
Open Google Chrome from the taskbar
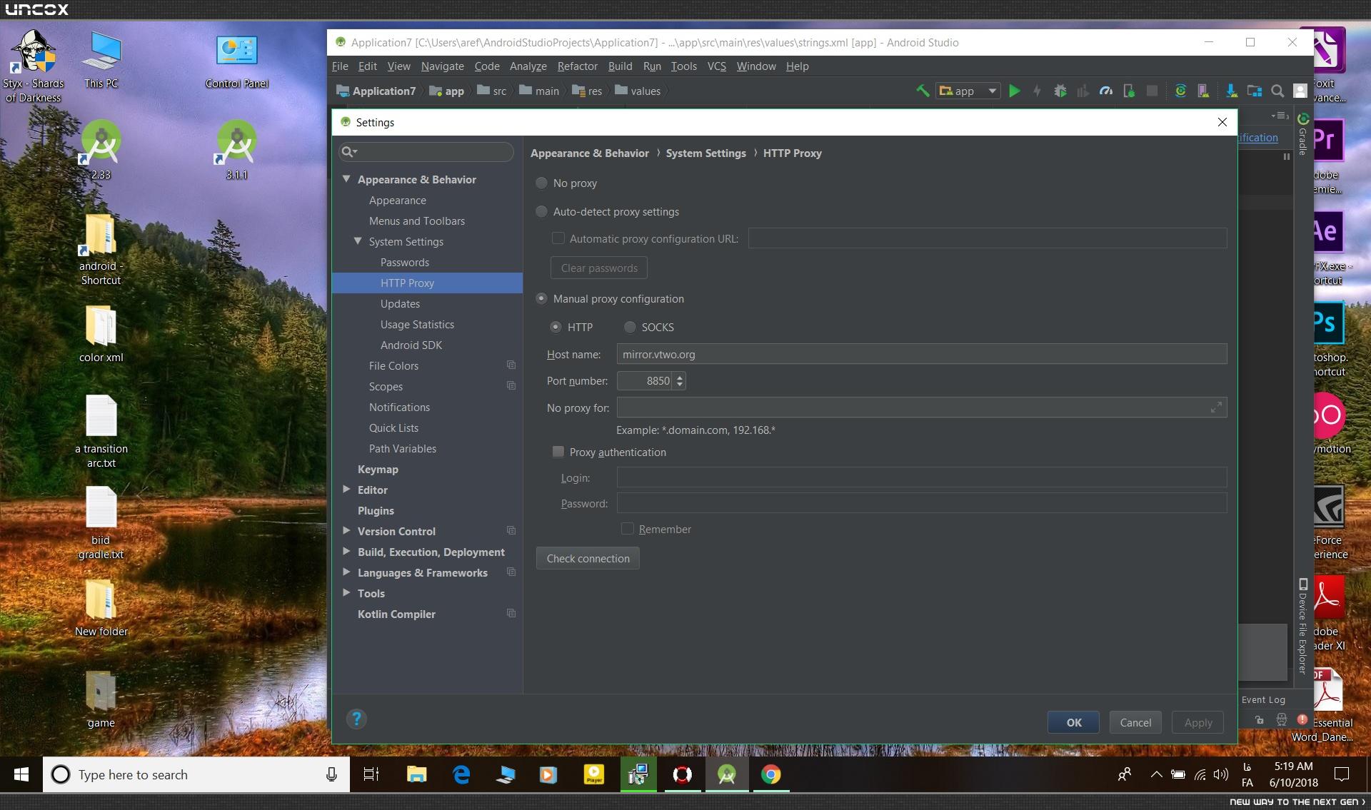click(x=770, y=774)
